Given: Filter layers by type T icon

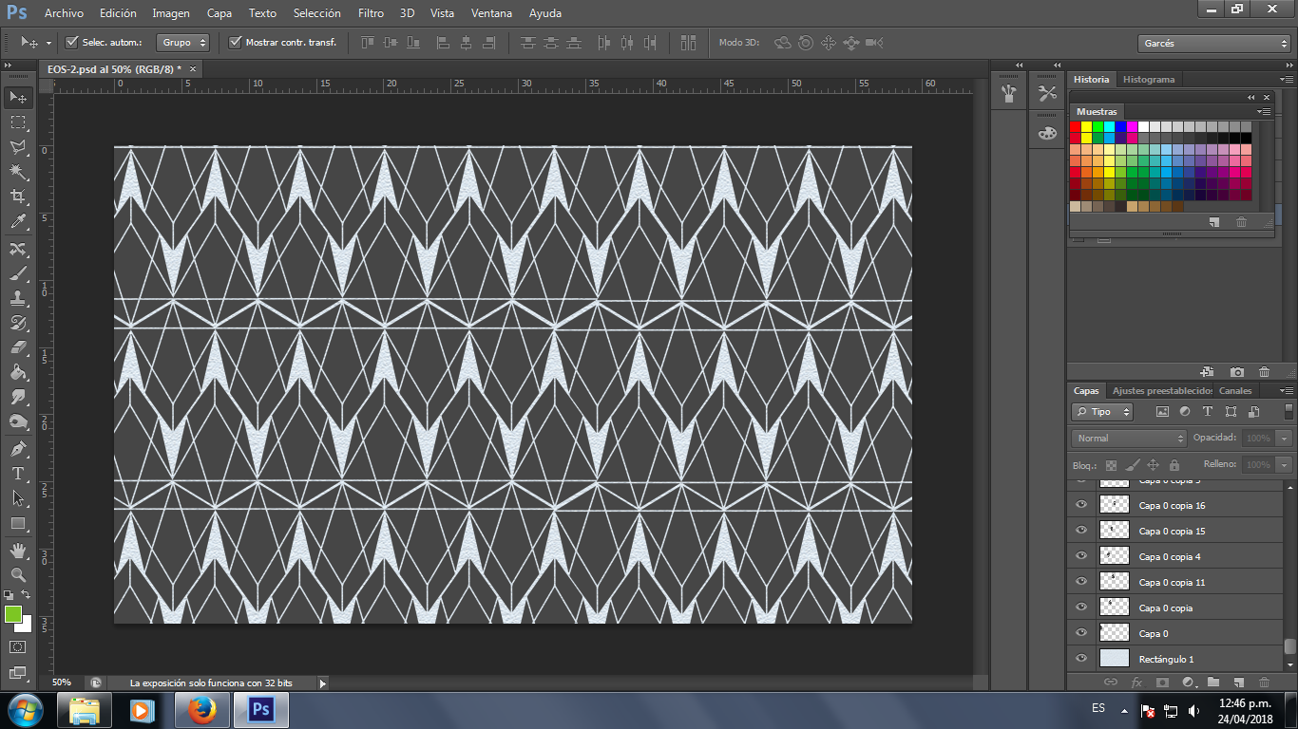Looking at the screenshot, I should (x=1208, y=412).
